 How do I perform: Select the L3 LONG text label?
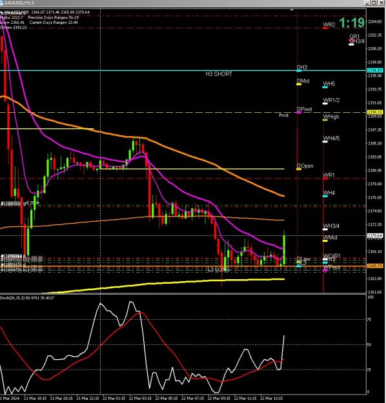[219, 270]
